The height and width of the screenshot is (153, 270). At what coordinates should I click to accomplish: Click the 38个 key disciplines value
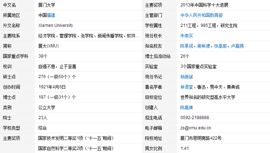click(43, 56)
